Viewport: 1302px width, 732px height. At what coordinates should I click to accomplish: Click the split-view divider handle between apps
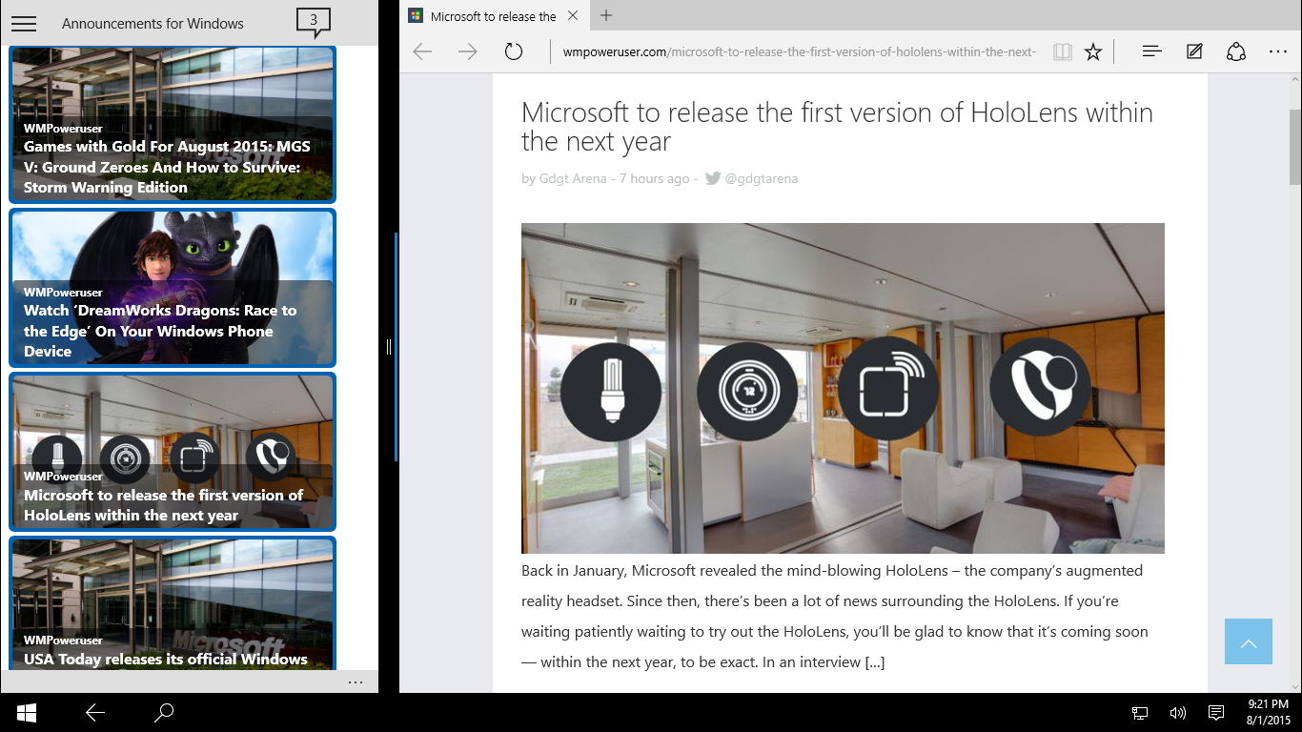click(389, 347)
